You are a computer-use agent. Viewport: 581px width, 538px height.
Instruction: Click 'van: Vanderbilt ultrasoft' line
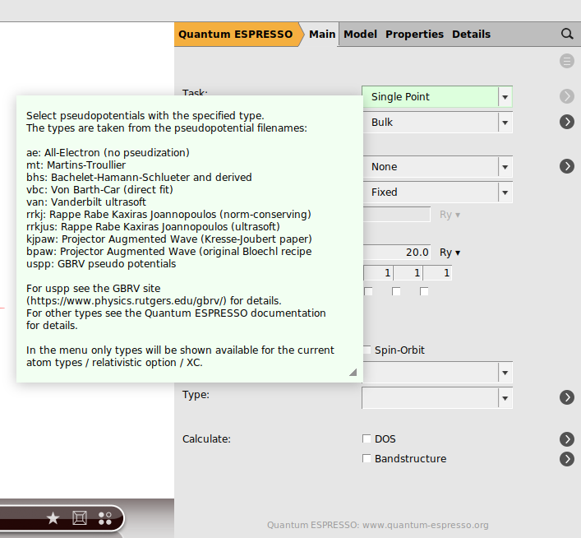pos(86,202)
